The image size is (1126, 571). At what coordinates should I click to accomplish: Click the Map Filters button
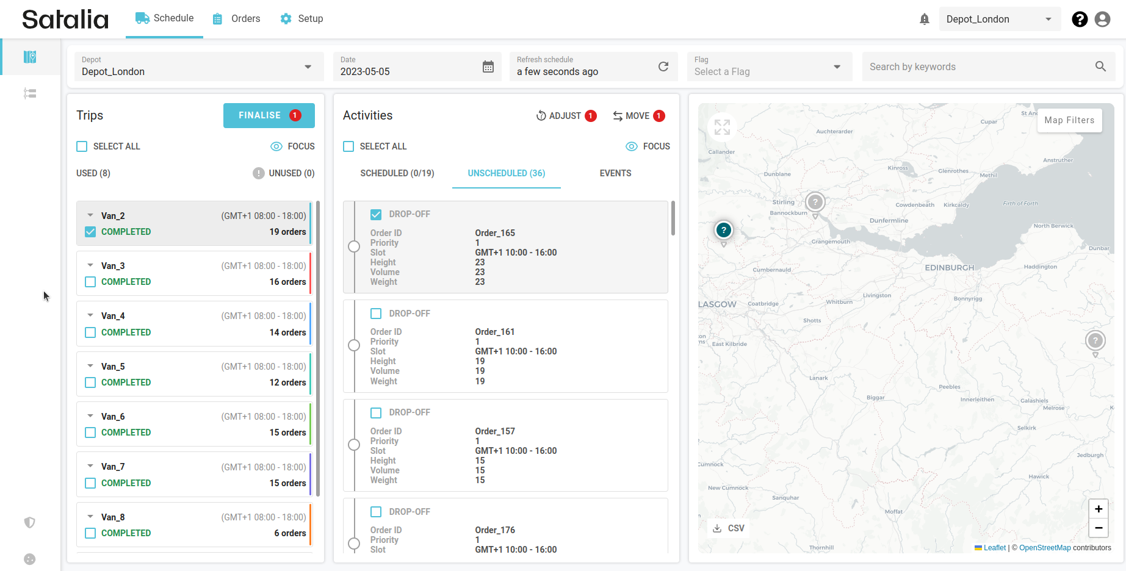[x=1069, y=120]
